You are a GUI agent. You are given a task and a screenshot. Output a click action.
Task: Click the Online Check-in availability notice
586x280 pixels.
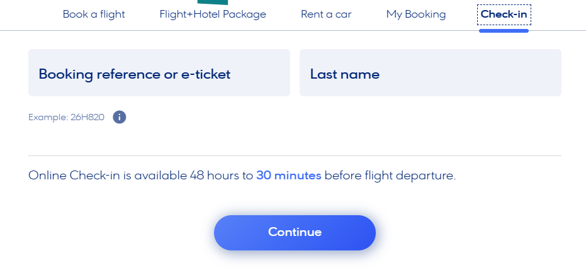pos(242,176)
